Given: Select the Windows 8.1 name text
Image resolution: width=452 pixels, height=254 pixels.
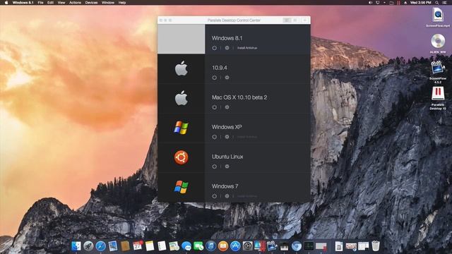Looking at the screenshot, I should coord(227,38).
